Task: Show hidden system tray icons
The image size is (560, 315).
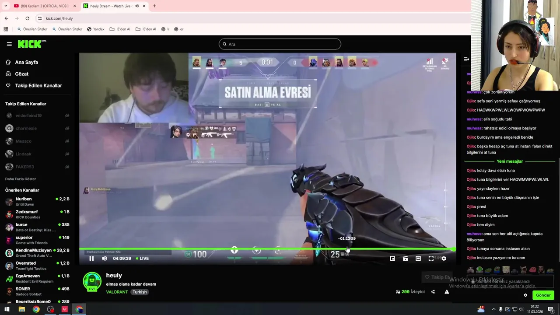Action: pyautogui.click(x=494, y=309)
